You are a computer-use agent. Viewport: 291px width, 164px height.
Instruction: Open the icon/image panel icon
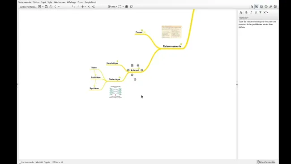pyautogui.click(x=261, y=7)
